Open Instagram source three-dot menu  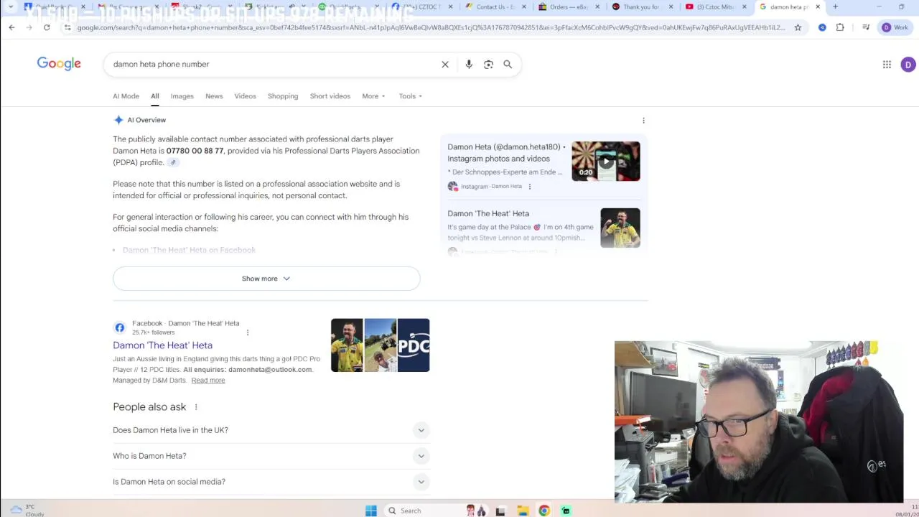click(530, 187)
